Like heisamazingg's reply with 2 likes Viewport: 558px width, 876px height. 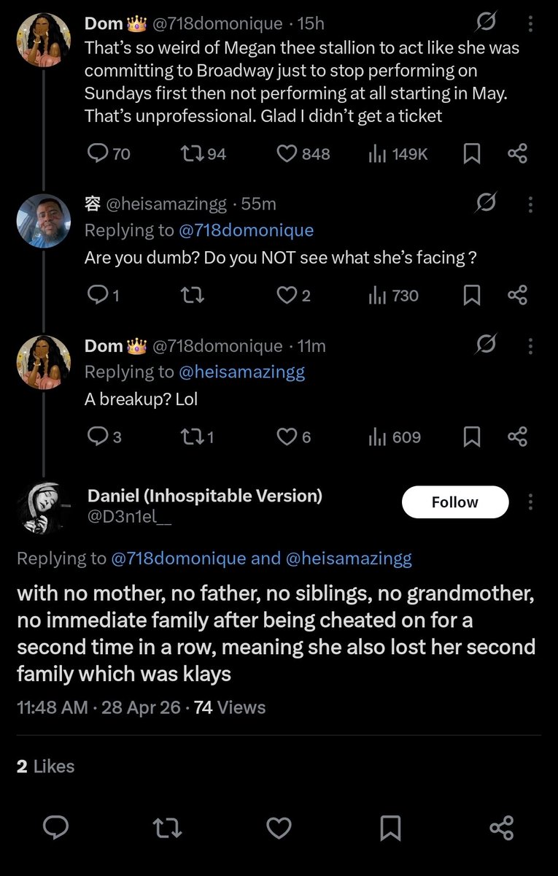coord(286,295)
